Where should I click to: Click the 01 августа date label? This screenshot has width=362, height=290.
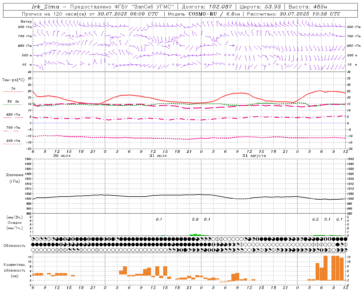254,156
